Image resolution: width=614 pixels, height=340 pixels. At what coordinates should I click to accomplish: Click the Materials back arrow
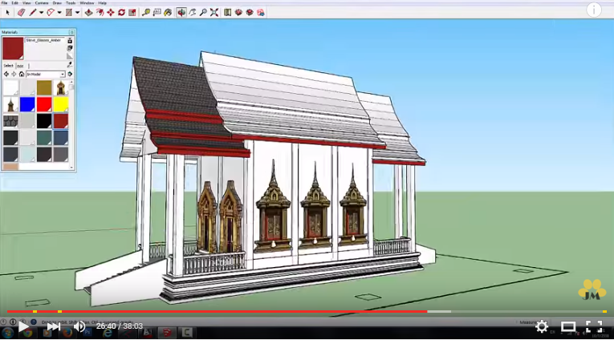6,74
